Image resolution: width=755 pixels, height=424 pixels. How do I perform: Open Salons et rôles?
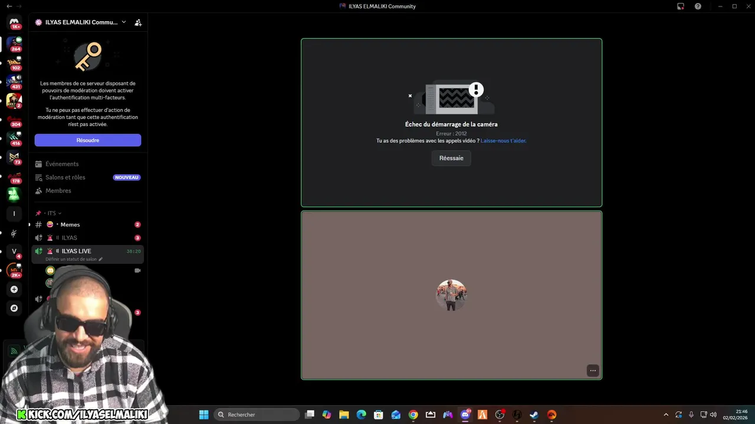click(87, 177)
